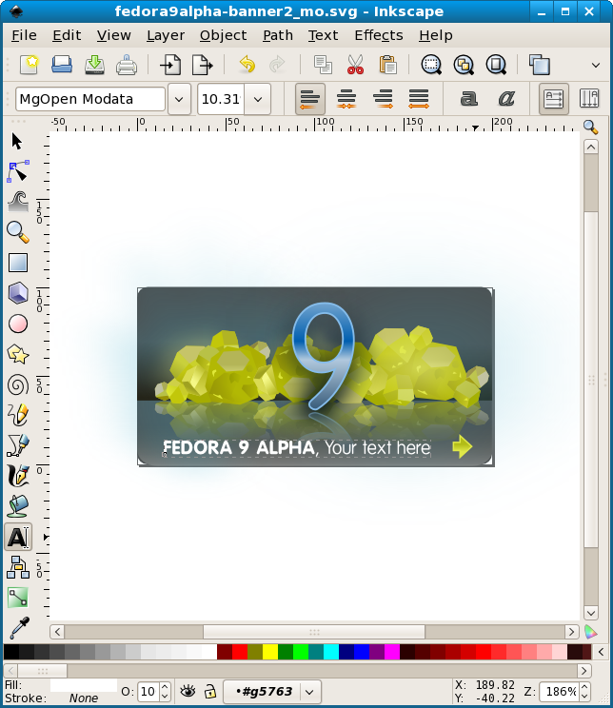Pick the cyan palette swatch
The image size is (613, 708).
coord(331,652)
